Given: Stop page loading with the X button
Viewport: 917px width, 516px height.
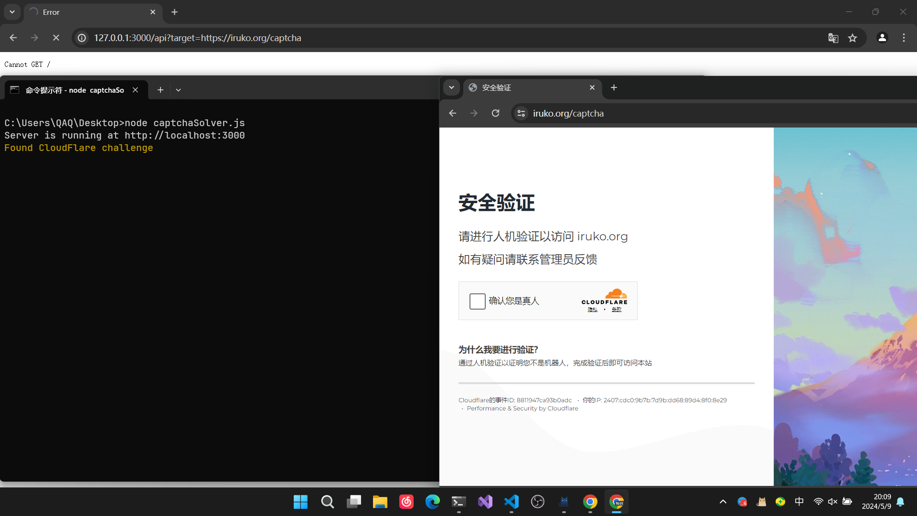Looking at the screenshot, I should (56, 38).
